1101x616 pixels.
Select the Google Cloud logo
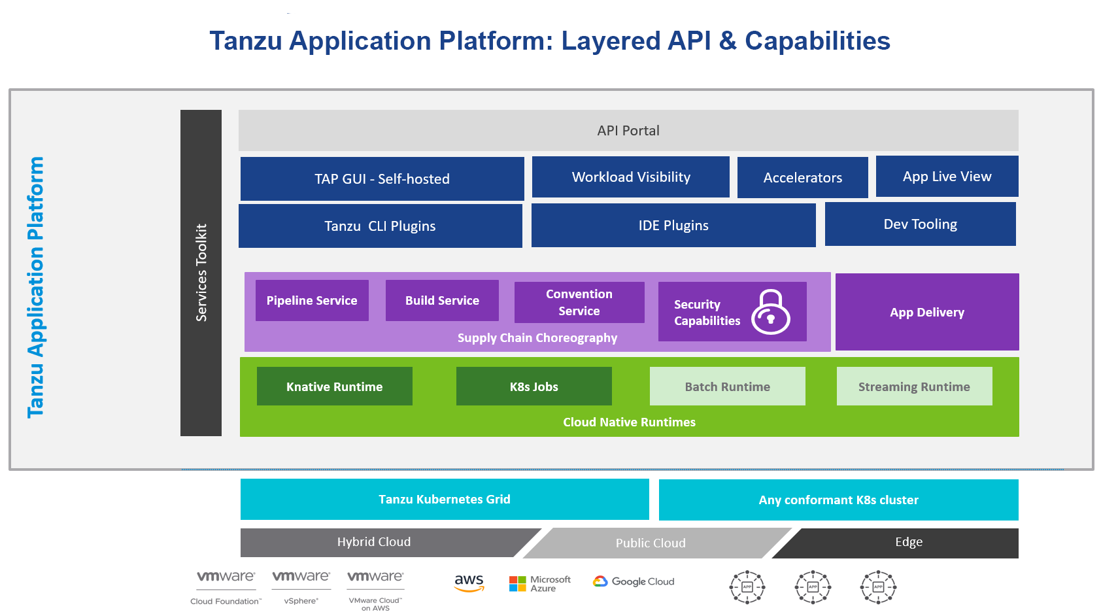(634, 581)
